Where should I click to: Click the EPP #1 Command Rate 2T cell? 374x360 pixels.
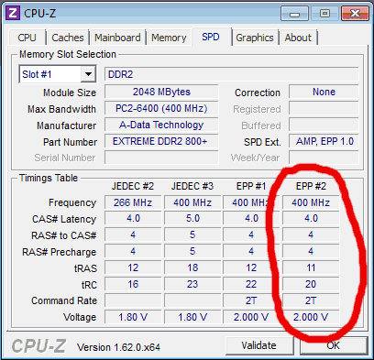click(x=251, y=300)
